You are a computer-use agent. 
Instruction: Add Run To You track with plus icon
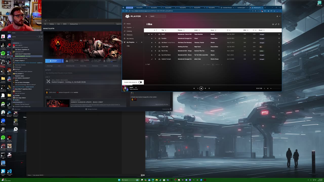click(x=152, y=51)
